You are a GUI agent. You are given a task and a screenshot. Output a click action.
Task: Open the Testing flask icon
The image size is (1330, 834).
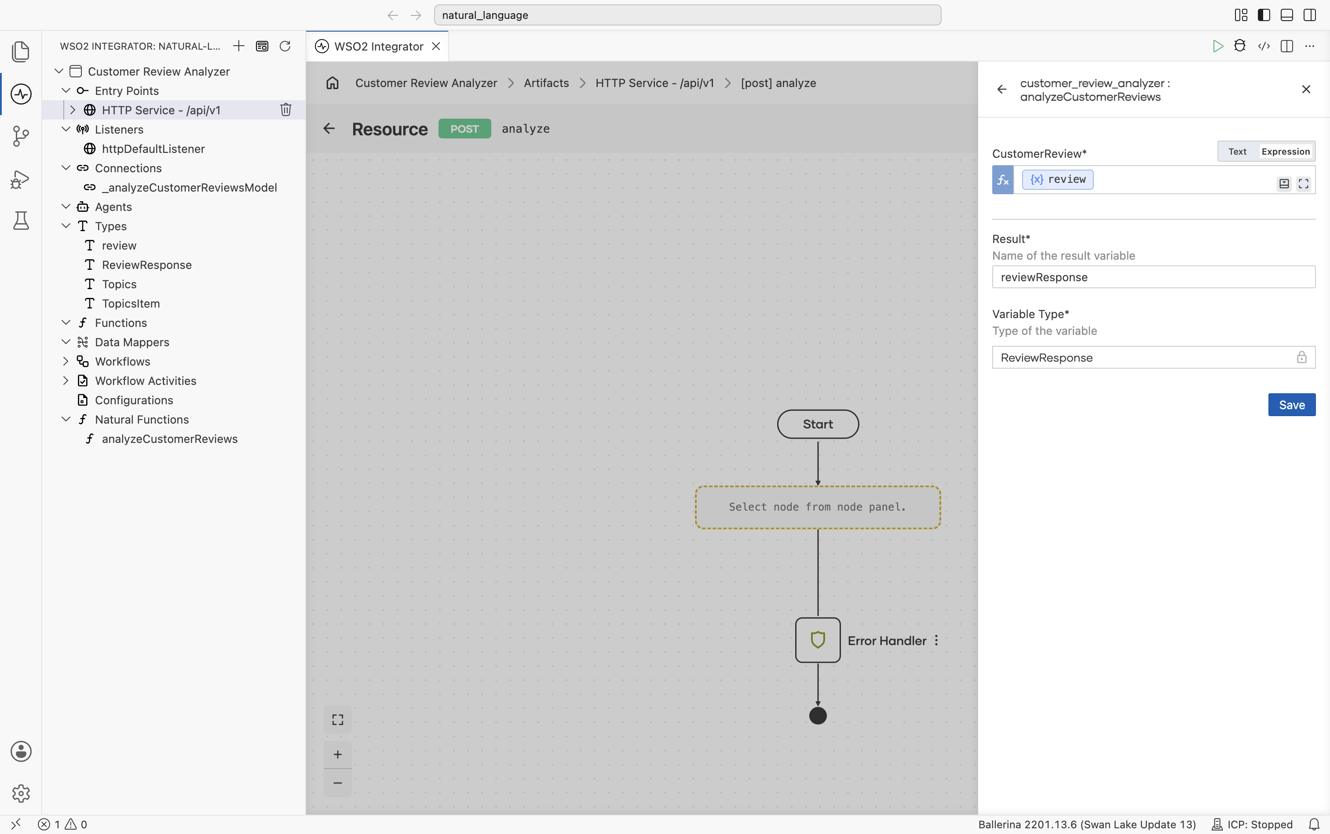[20, 221]
